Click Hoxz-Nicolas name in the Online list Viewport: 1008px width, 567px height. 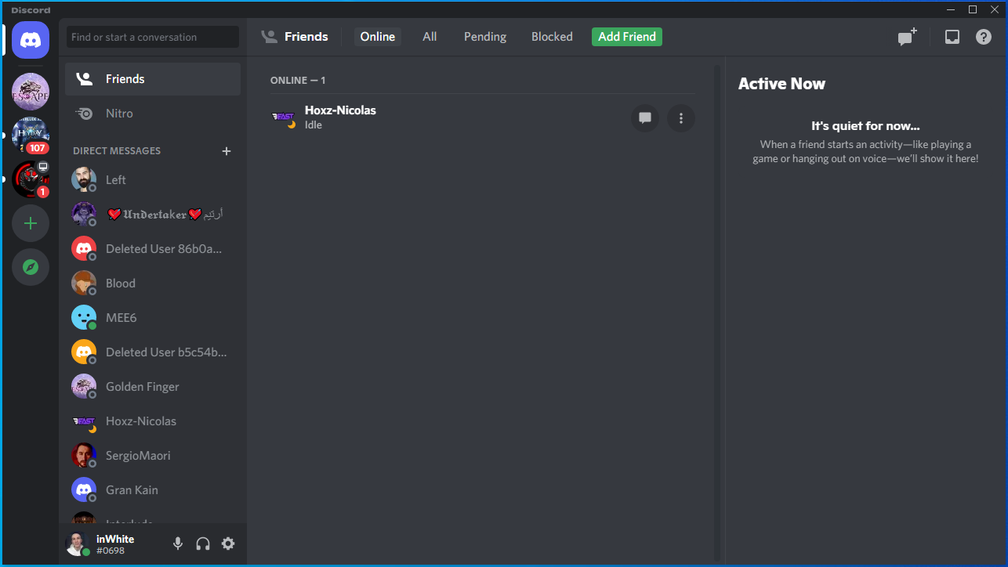pos(340,110)
